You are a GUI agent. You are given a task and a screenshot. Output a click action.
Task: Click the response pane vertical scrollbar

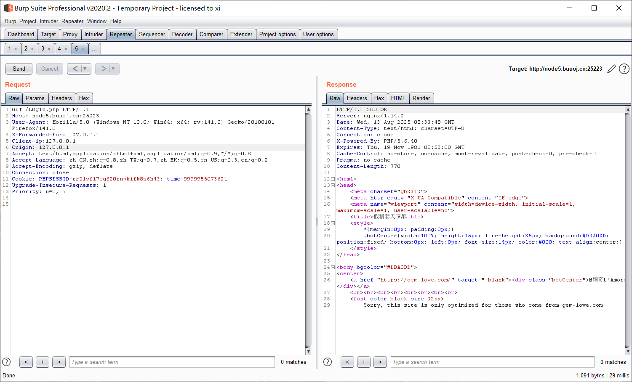[x=628, y=230]
